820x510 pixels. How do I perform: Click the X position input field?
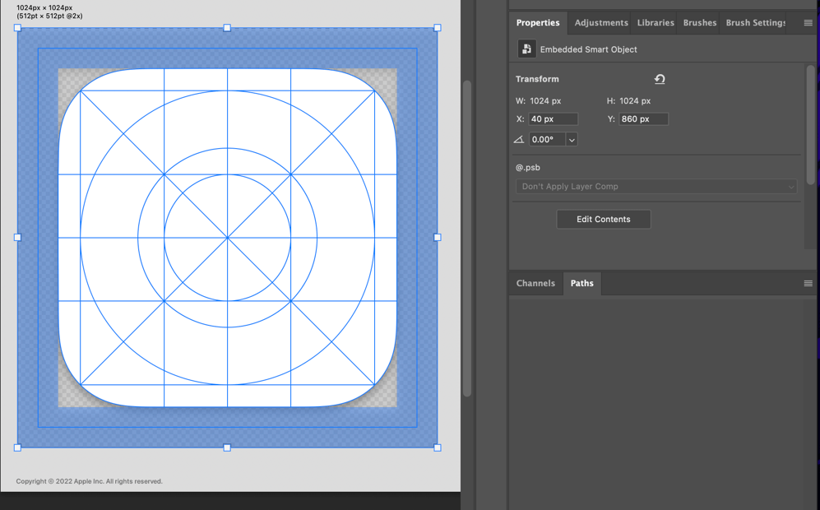pyautogui.click(x=554, y=118)
